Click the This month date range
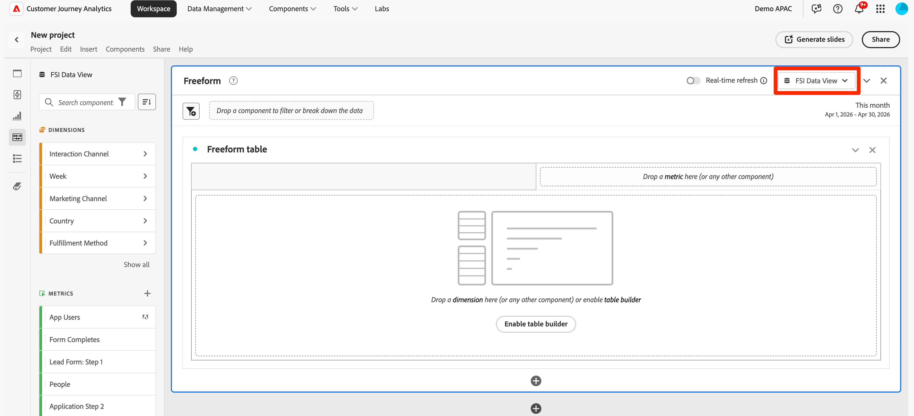Viewport: 914px width, 416px height. click(857, 110)
